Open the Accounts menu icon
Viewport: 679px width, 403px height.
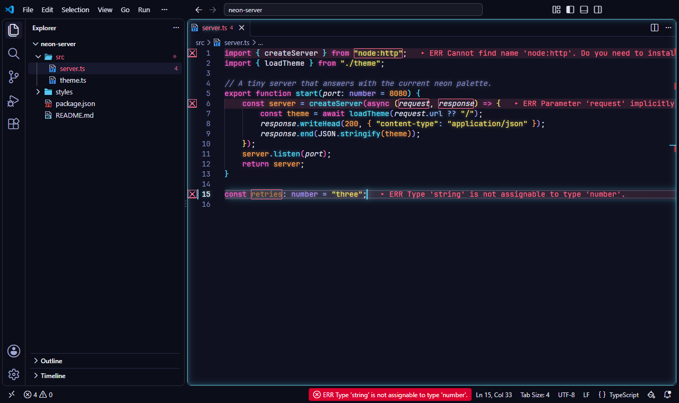point(14,351)
